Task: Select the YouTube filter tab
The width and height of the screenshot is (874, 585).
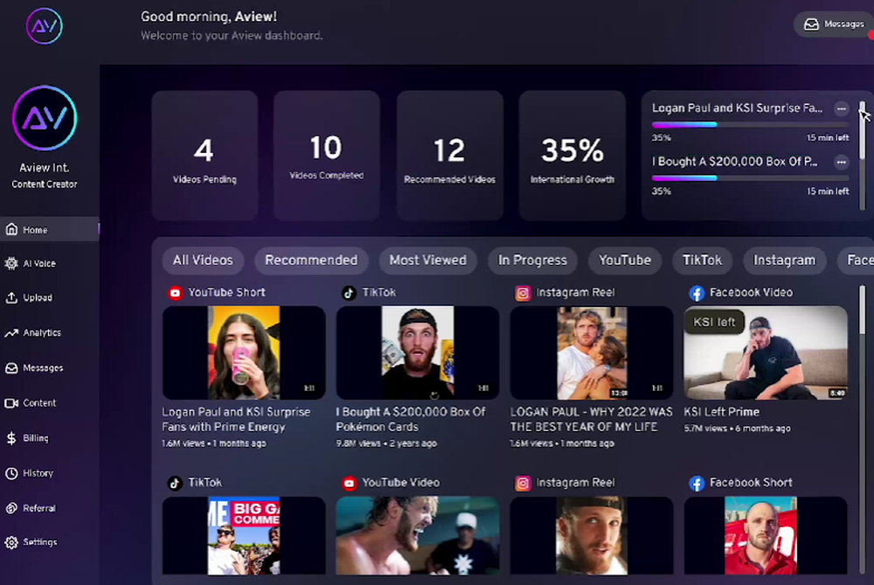Action: [x=625, y=261]
